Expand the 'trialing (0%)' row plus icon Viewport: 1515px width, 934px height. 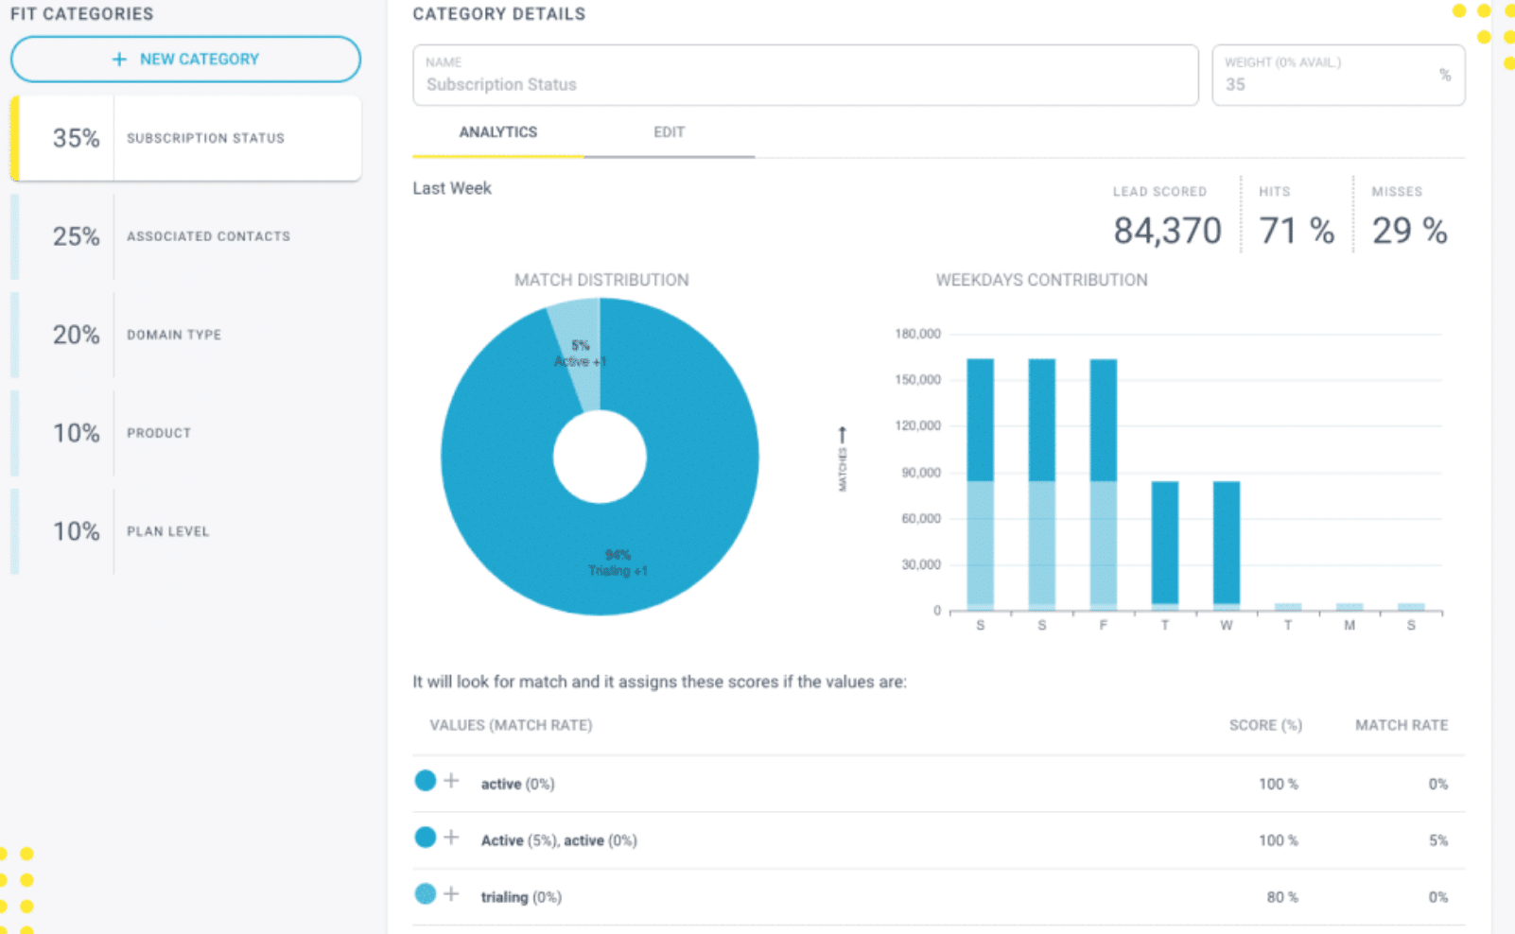(x=452, y=894)
